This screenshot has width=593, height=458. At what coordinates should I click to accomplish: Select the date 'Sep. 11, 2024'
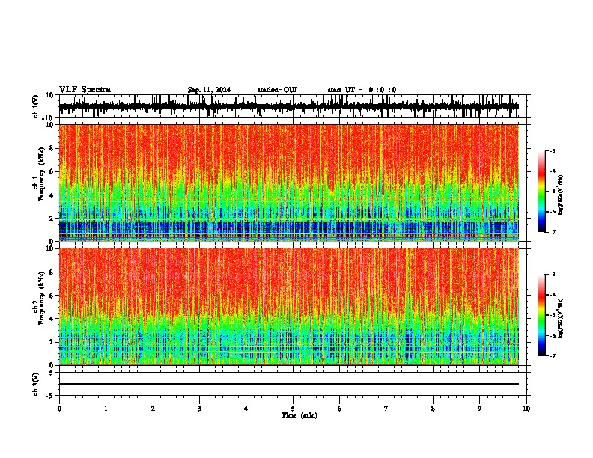click(209, 90)
